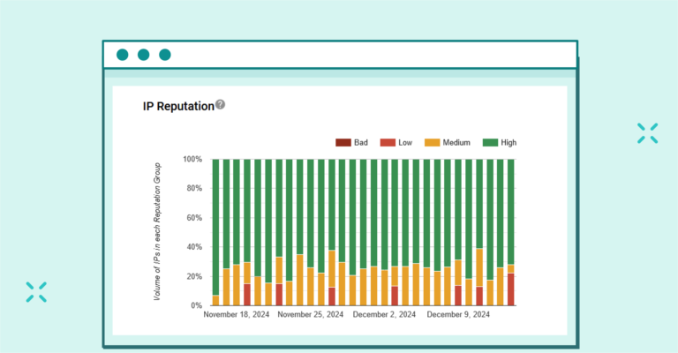Click the green High legend swatch

490,142
